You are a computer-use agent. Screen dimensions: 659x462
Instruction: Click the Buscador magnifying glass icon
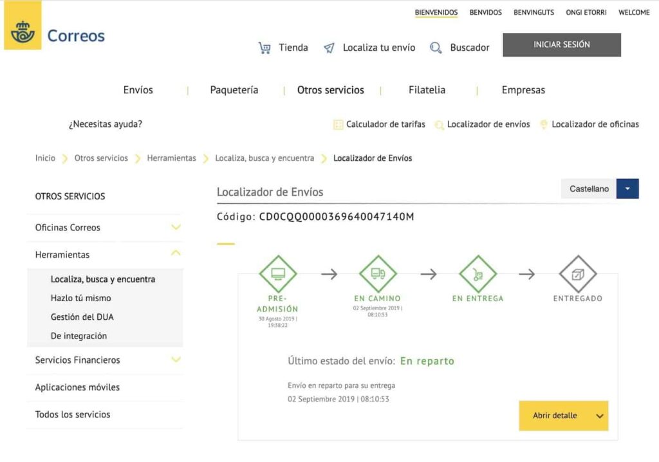[x=436, y=48]
